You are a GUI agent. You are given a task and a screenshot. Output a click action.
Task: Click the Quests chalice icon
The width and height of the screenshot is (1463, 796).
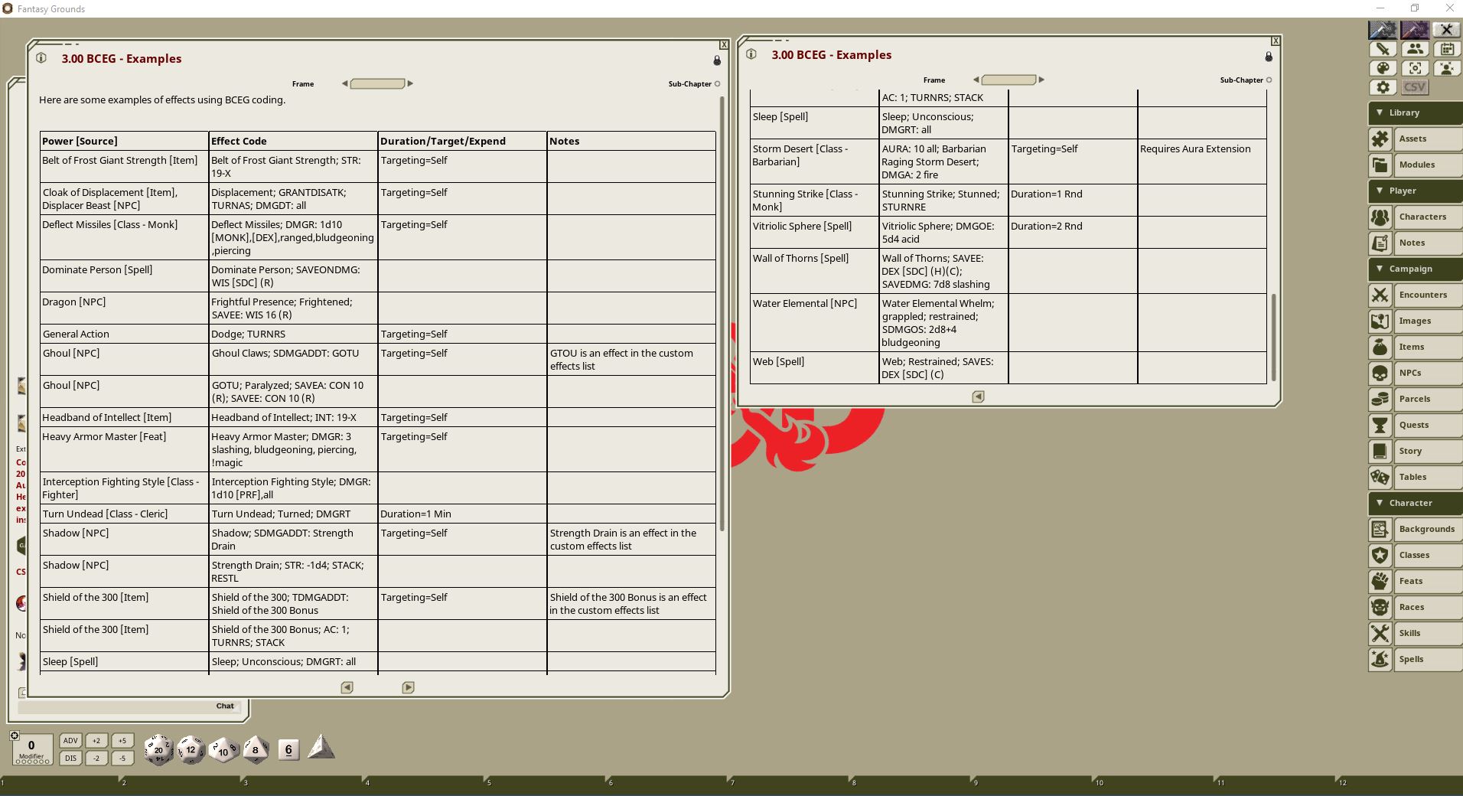[x=1380, y=425]
